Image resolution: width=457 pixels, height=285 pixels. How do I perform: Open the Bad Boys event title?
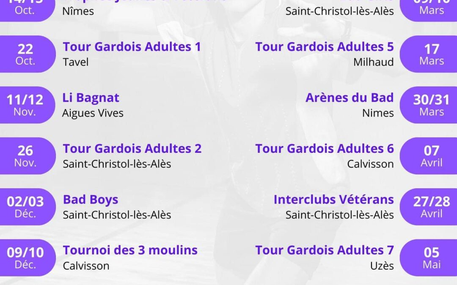(91, 199)
